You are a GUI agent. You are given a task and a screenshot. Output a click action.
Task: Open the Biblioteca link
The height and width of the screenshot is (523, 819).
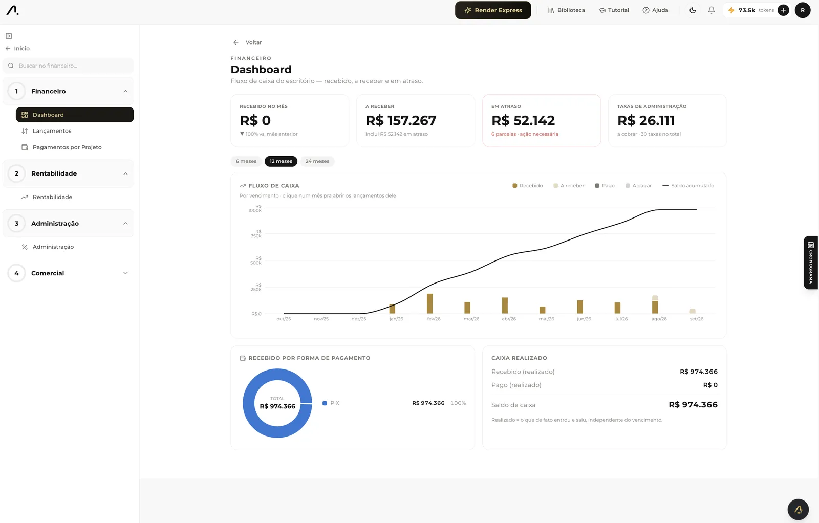pos(566,10)
